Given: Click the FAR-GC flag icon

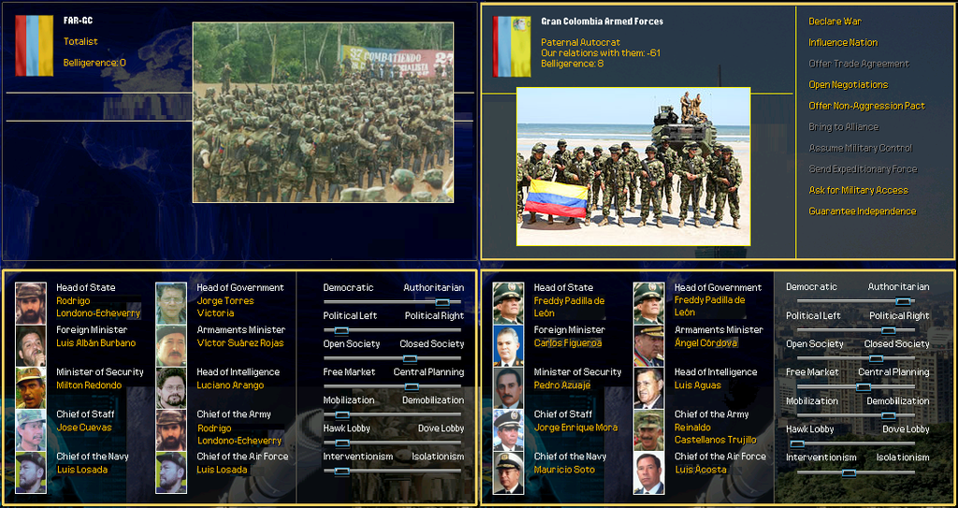Looking at the screenshot, I should (34, 45).
